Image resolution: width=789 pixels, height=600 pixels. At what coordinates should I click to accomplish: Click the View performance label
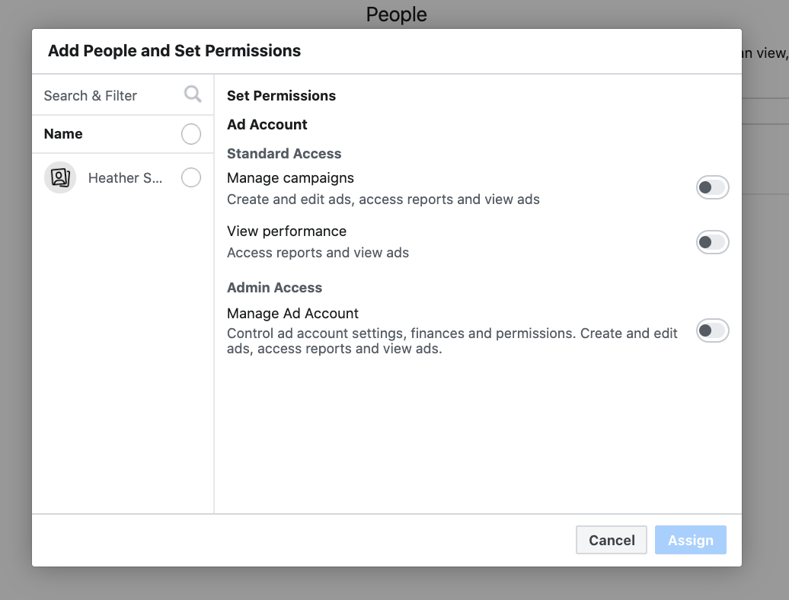click(286, 231)
